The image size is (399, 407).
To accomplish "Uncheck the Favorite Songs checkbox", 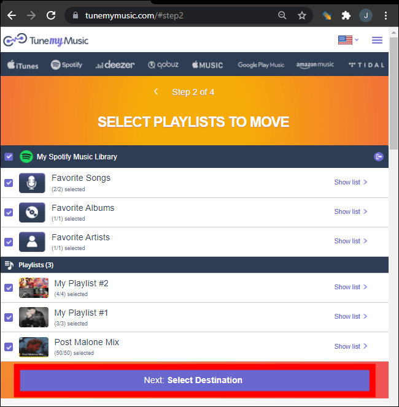I will coord(9,183).
